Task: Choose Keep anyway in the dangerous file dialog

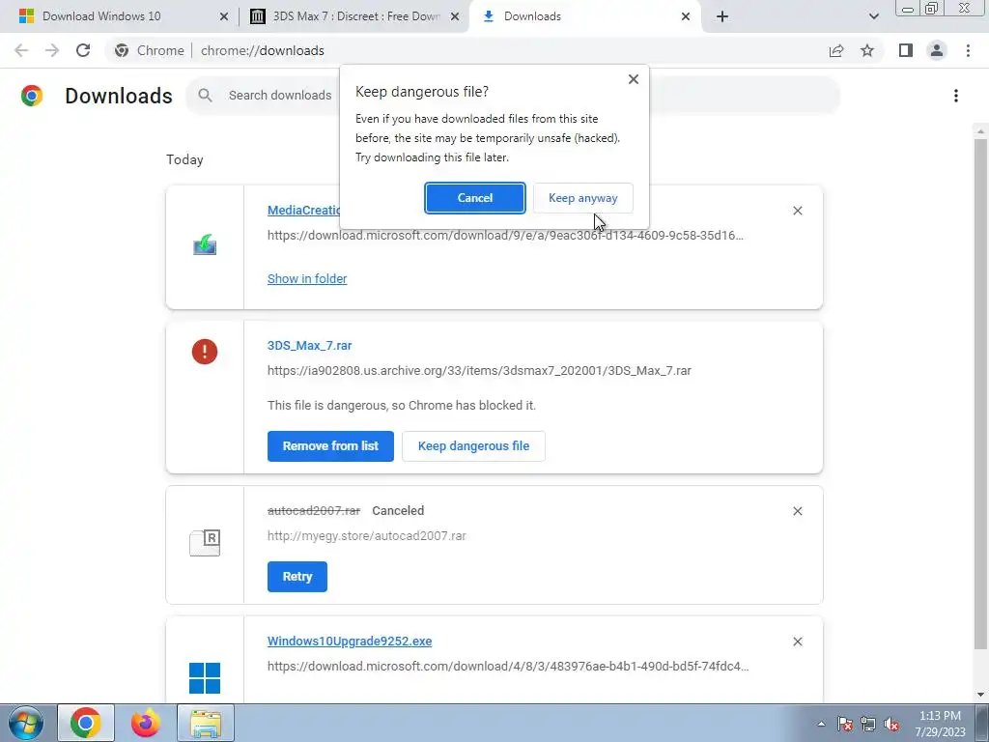Action: [582, 198]
